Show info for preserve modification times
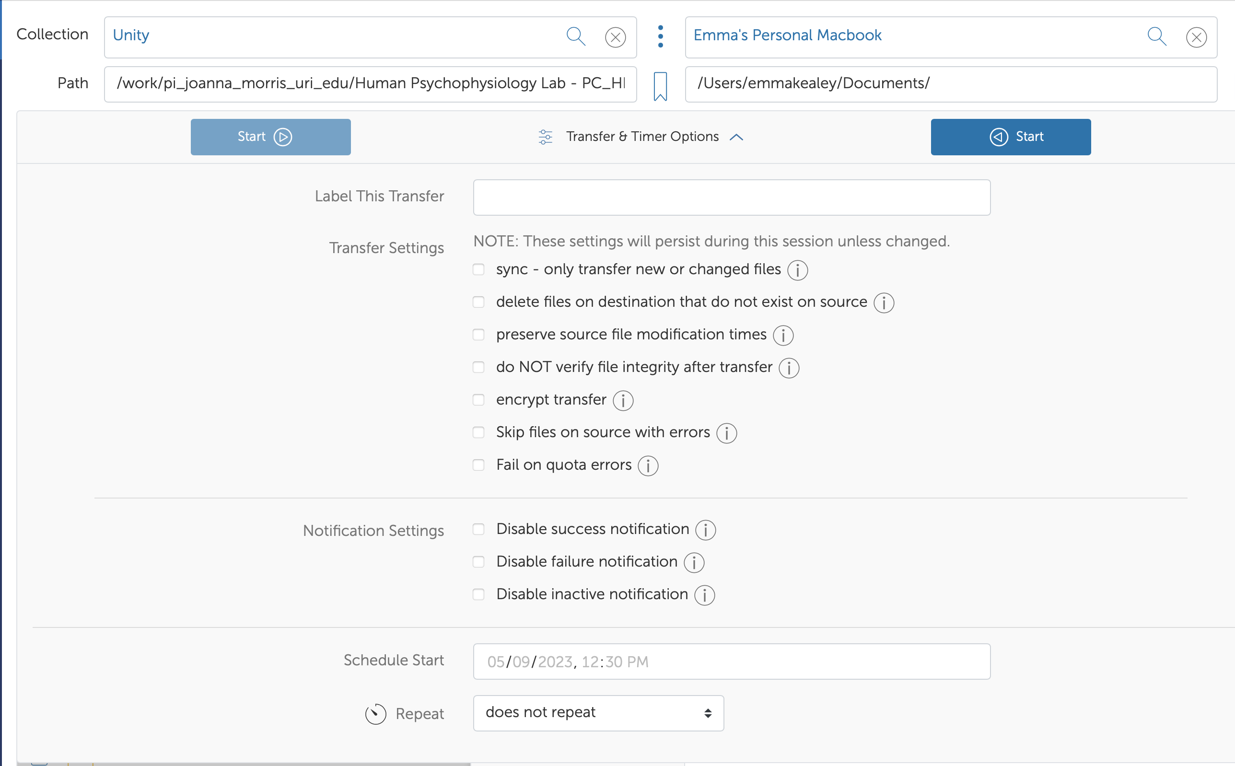The height and width of the screenshot is (766, 1235). 783,336
